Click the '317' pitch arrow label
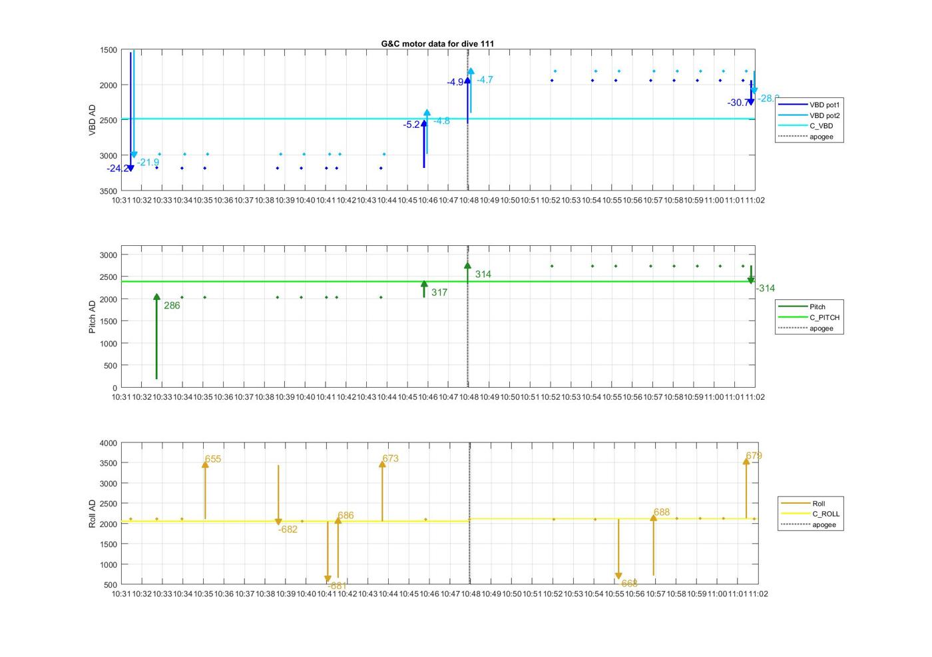The height and width of the screenshot is (657, 932). 439,293
